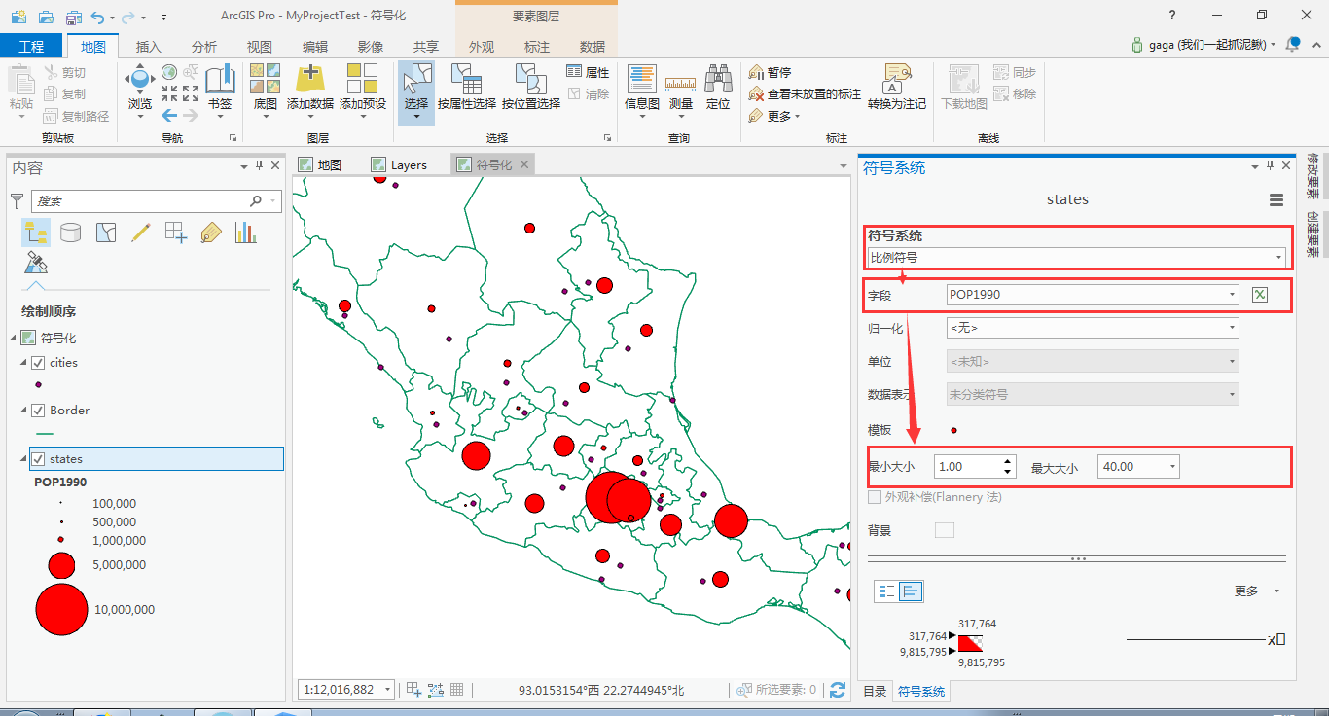Click the background (背景) color swatch
Screen dimensions: 1329x716
[x=945, y=530]
